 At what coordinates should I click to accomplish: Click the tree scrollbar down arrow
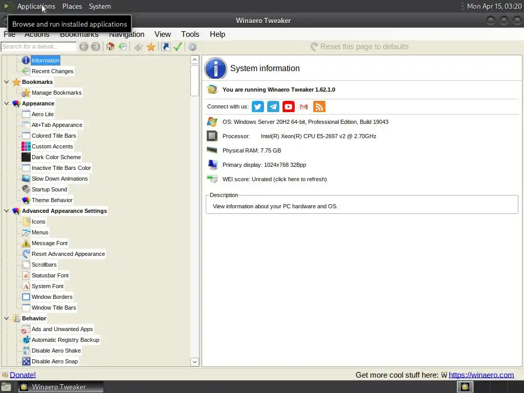[194, 362]
